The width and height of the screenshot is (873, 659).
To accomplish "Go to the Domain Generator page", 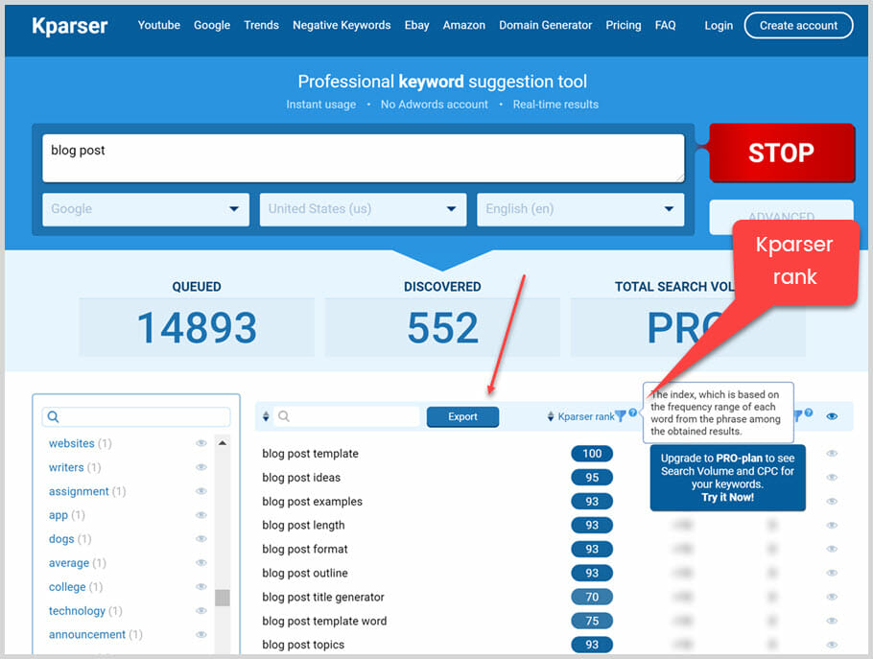I will 545,25.
